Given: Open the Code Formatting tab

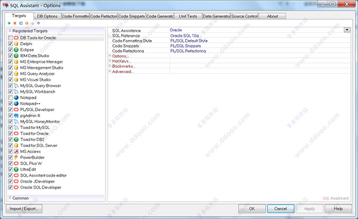Looking at the screenshot, I should click(75, 16).
